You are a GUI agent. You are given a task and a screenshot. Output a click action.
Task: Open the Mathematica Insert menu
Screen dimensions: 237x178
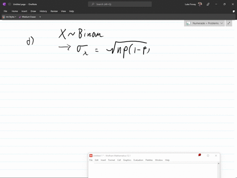tap(103, 160)
